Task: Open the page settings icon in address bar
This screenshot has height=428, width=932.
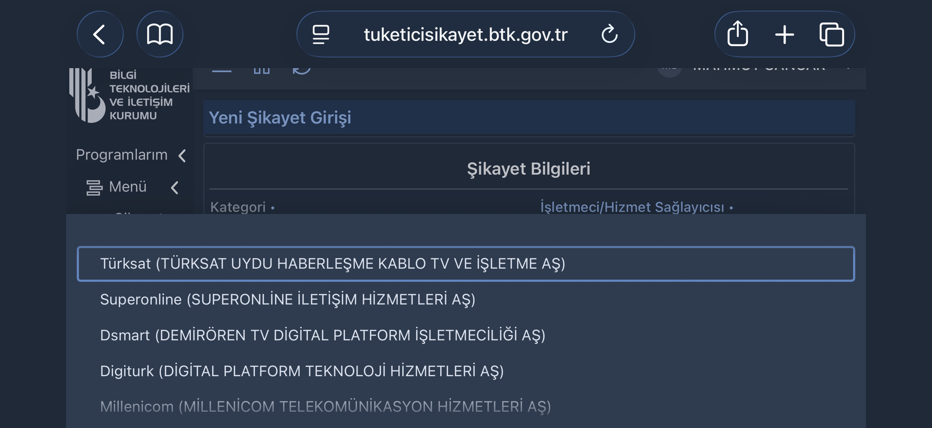Action: point(321,34)
